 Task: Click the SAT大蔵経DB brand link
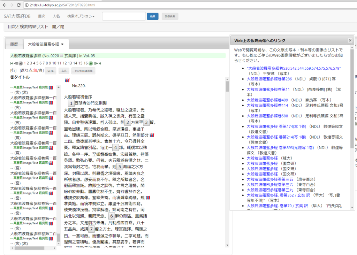17,16
